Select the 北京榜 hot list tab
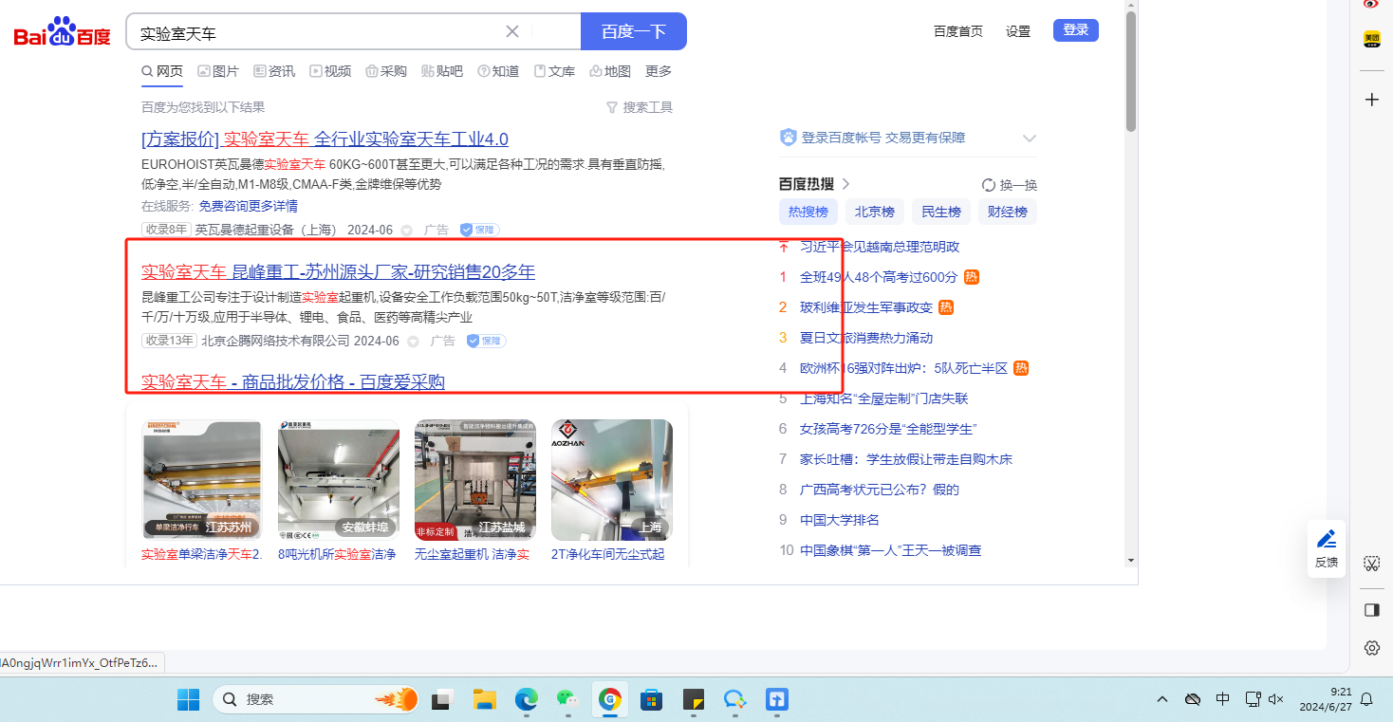This screenshot has height=722, width=1393. coord(875,212)
